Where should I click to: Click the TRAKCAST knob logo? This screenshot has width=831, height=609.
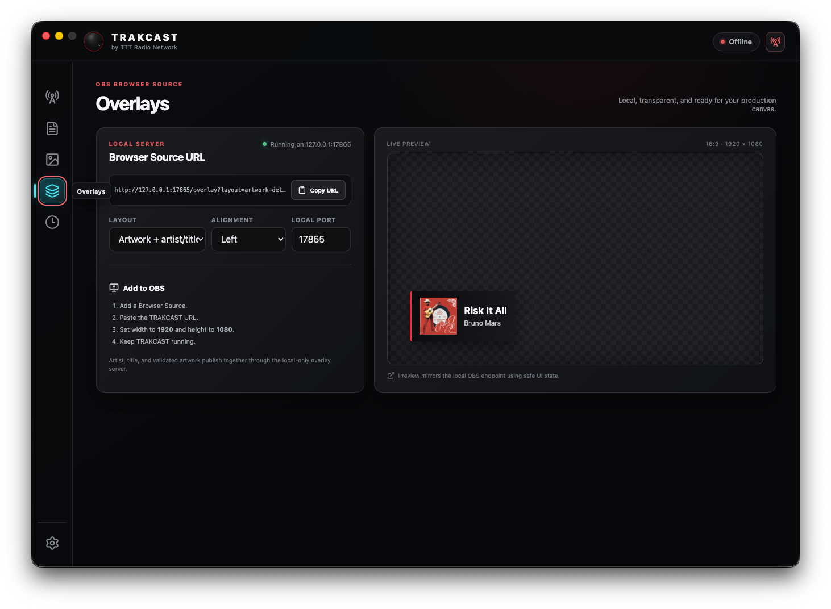pos(94,41)
